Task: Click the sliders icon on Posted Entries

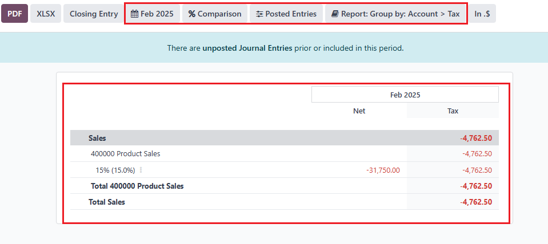Action: (x=259, y=14)
